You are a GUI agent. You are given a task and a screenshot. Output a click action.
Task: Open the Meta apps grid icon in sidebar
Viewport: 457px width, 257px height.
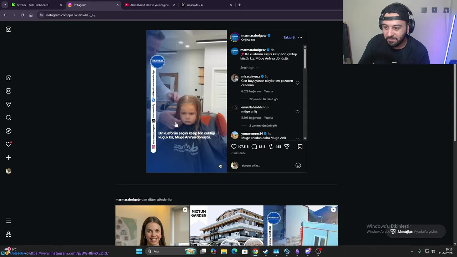9,235
